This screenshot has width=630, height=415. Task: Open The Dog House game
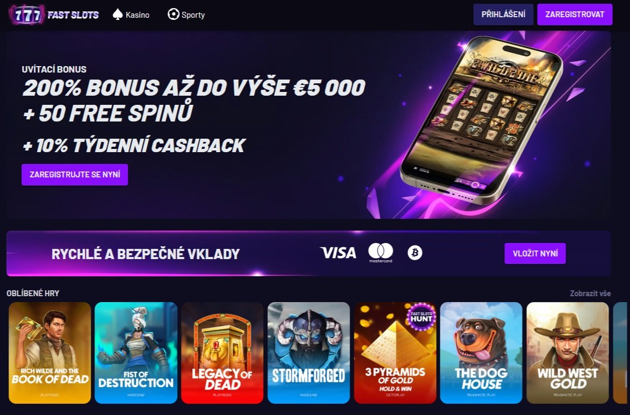coord(481,353)
